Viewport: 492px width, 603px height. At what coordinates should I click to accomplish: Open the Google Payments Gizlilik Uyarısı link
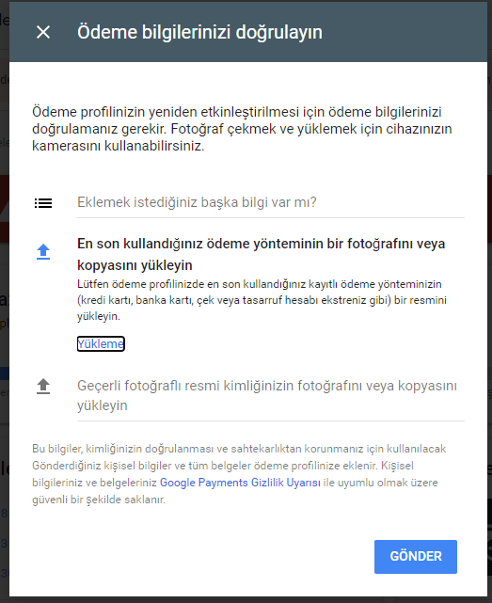coord(240,483)
